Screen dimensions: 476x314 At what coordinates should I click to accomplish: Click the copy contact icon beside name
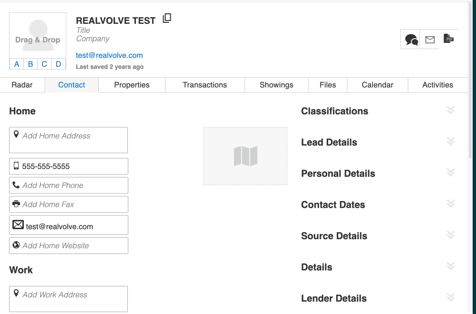coord(166,19)
